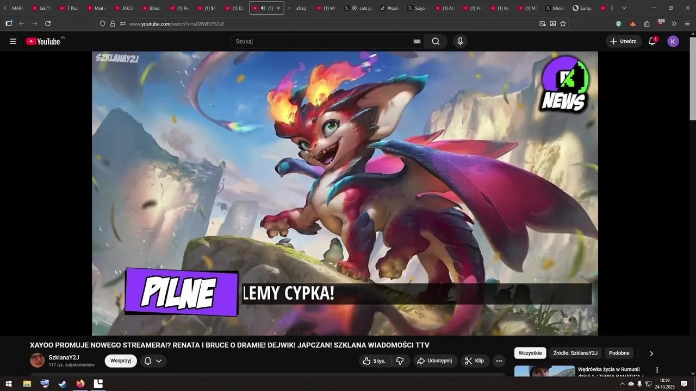Select the Podobne filter chip
This screenshot has height=391, width=696.
click(x=619, y=353)
